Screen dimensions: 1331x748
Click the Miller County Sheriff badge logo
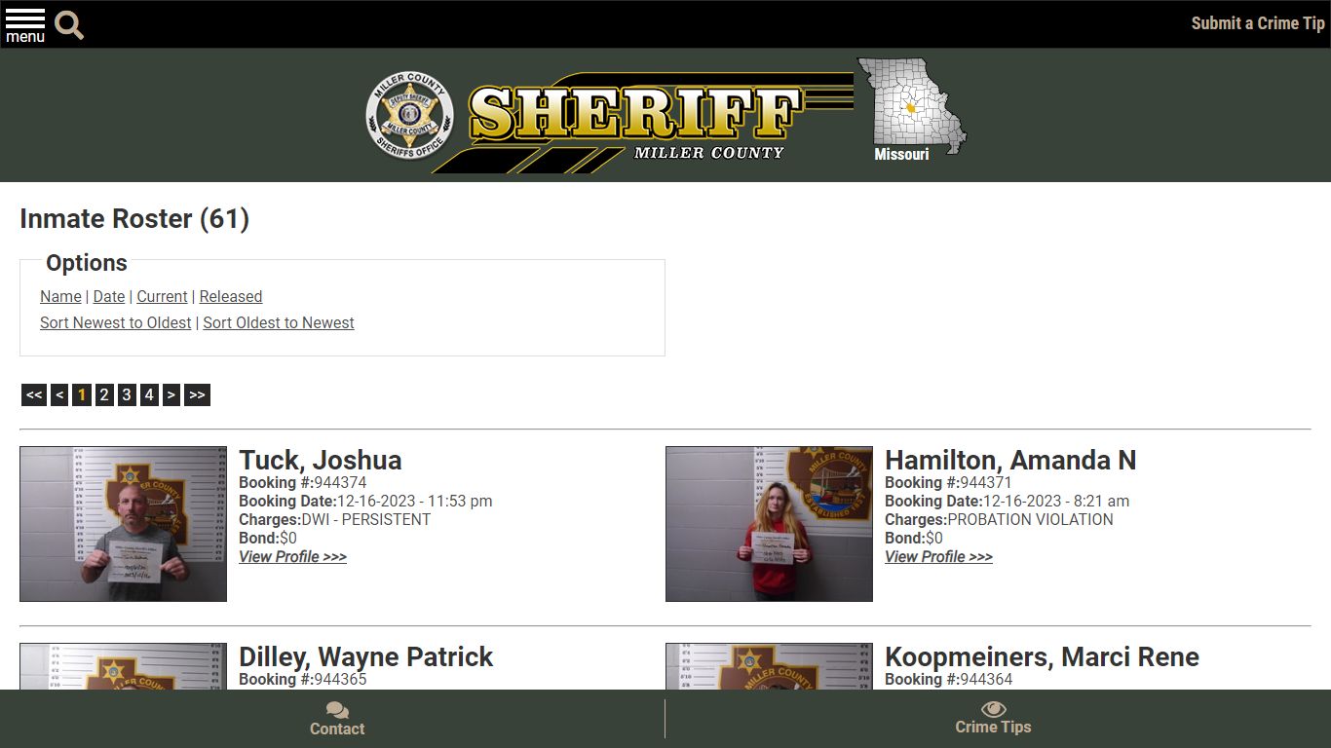pos(409,116)
